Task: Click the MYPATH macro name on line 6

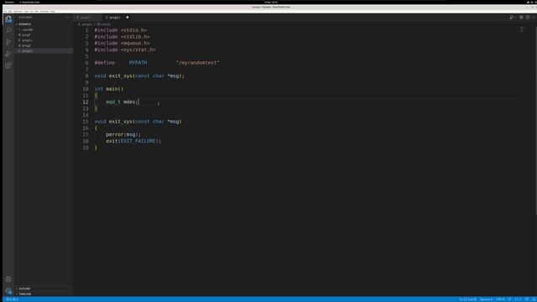Action: point(138,63)
